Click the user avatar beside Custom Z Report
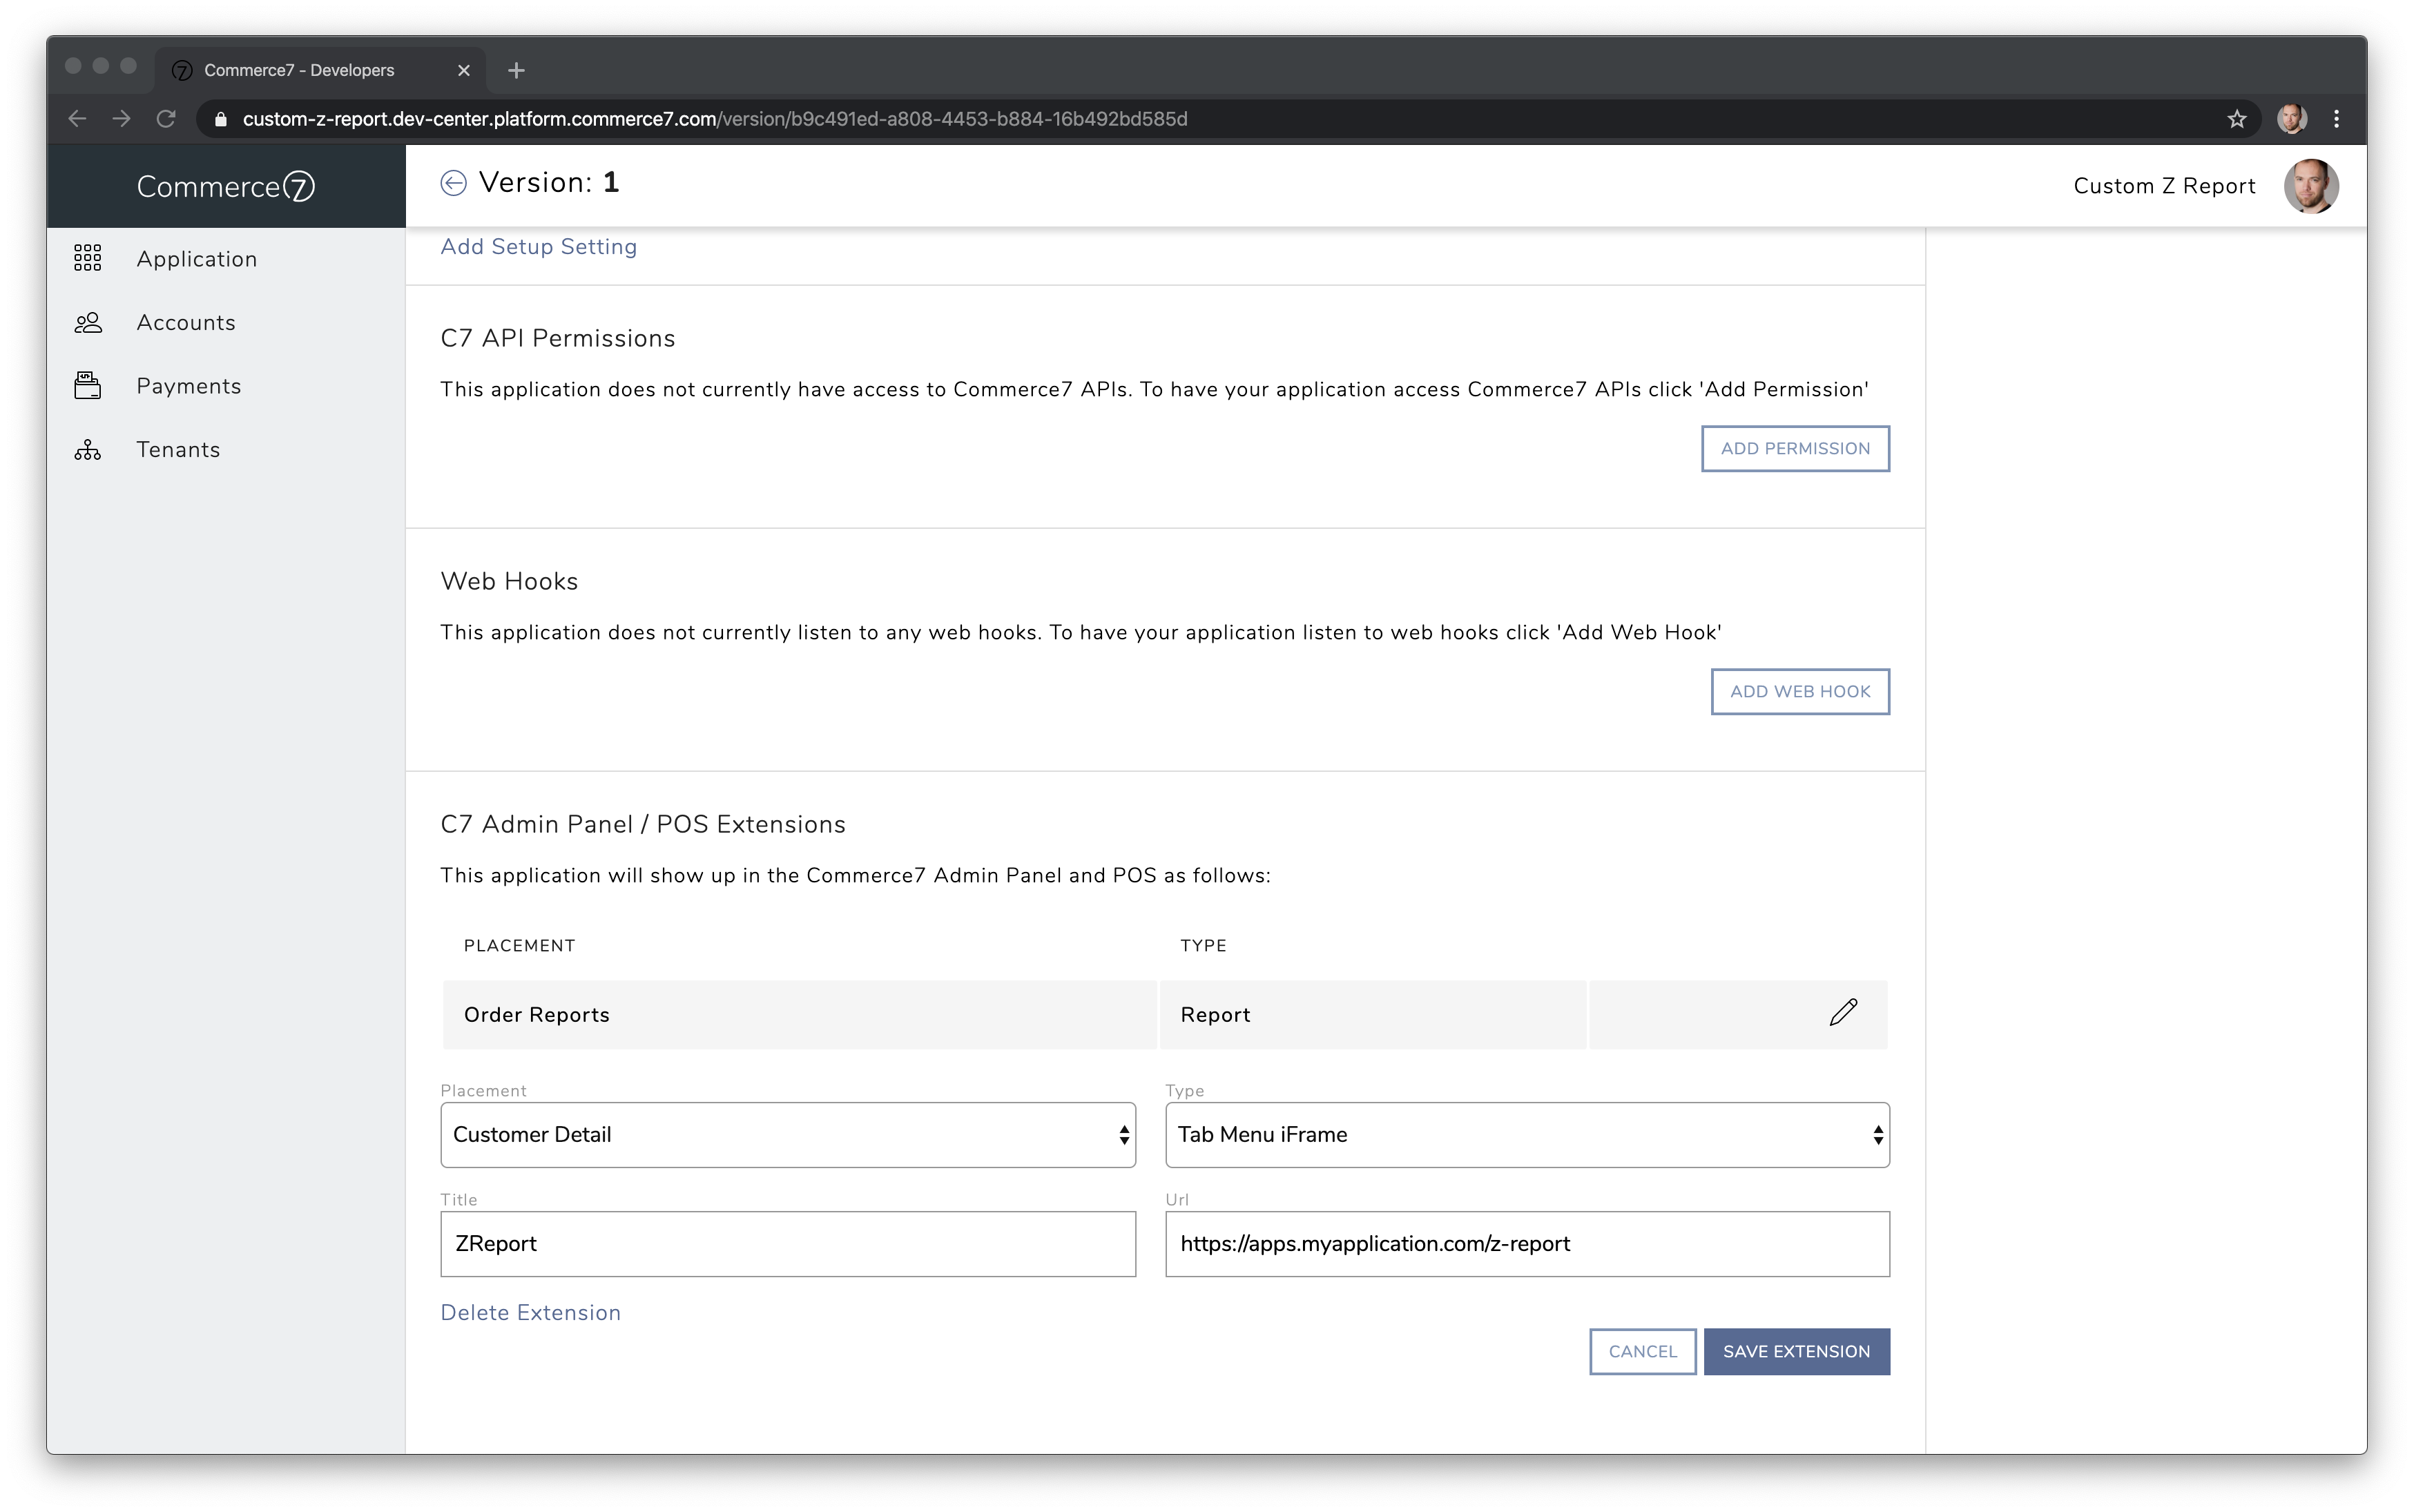Screen dimensions: 2414x1512 click(2310, 186)
